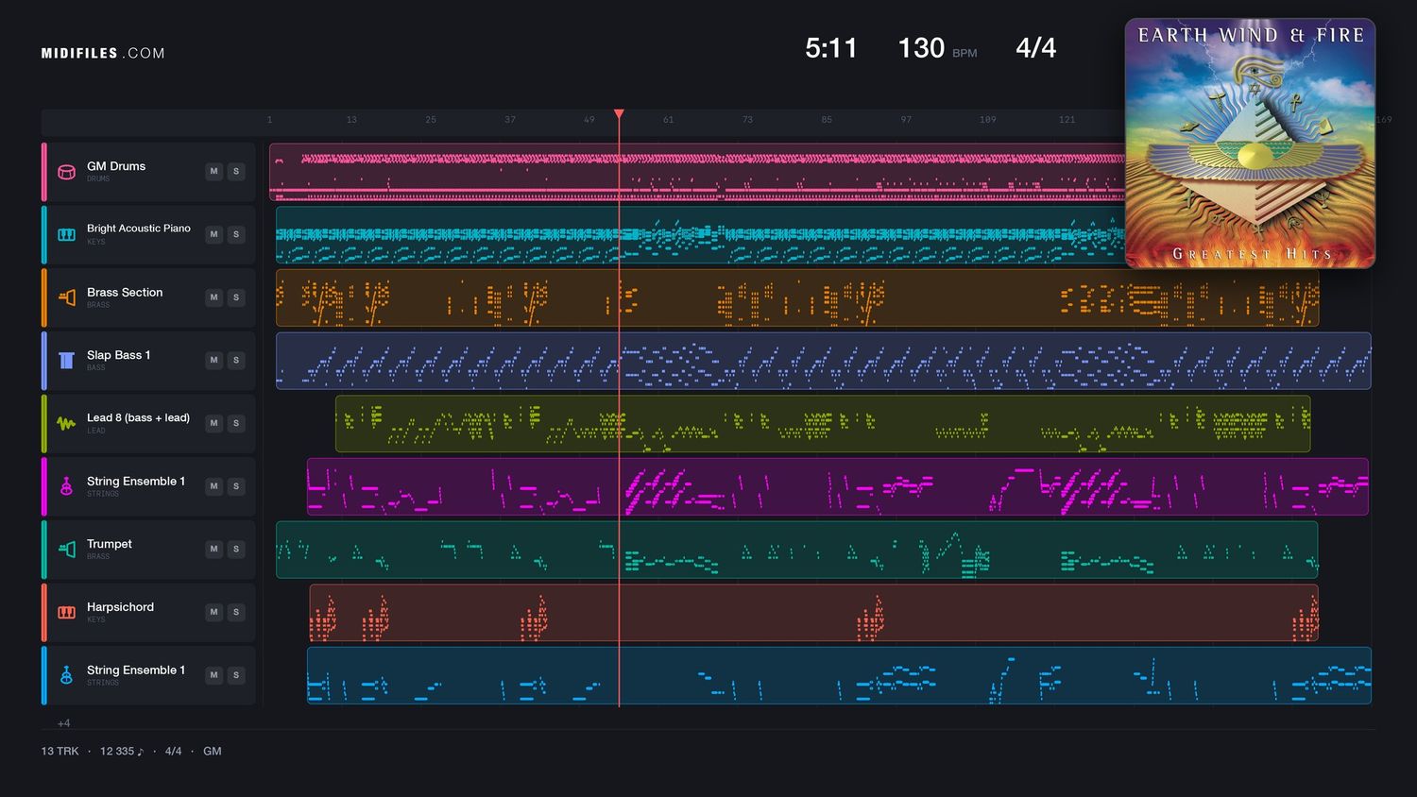The width and height of the screenshot is (1417, 797).
Task: Select the GM Drums pink MIDI clip
Action: 697,172
